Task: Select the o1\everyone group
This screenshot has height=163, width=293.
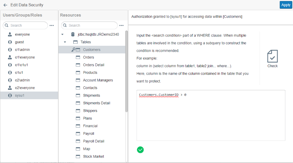Action: (25, 57)
